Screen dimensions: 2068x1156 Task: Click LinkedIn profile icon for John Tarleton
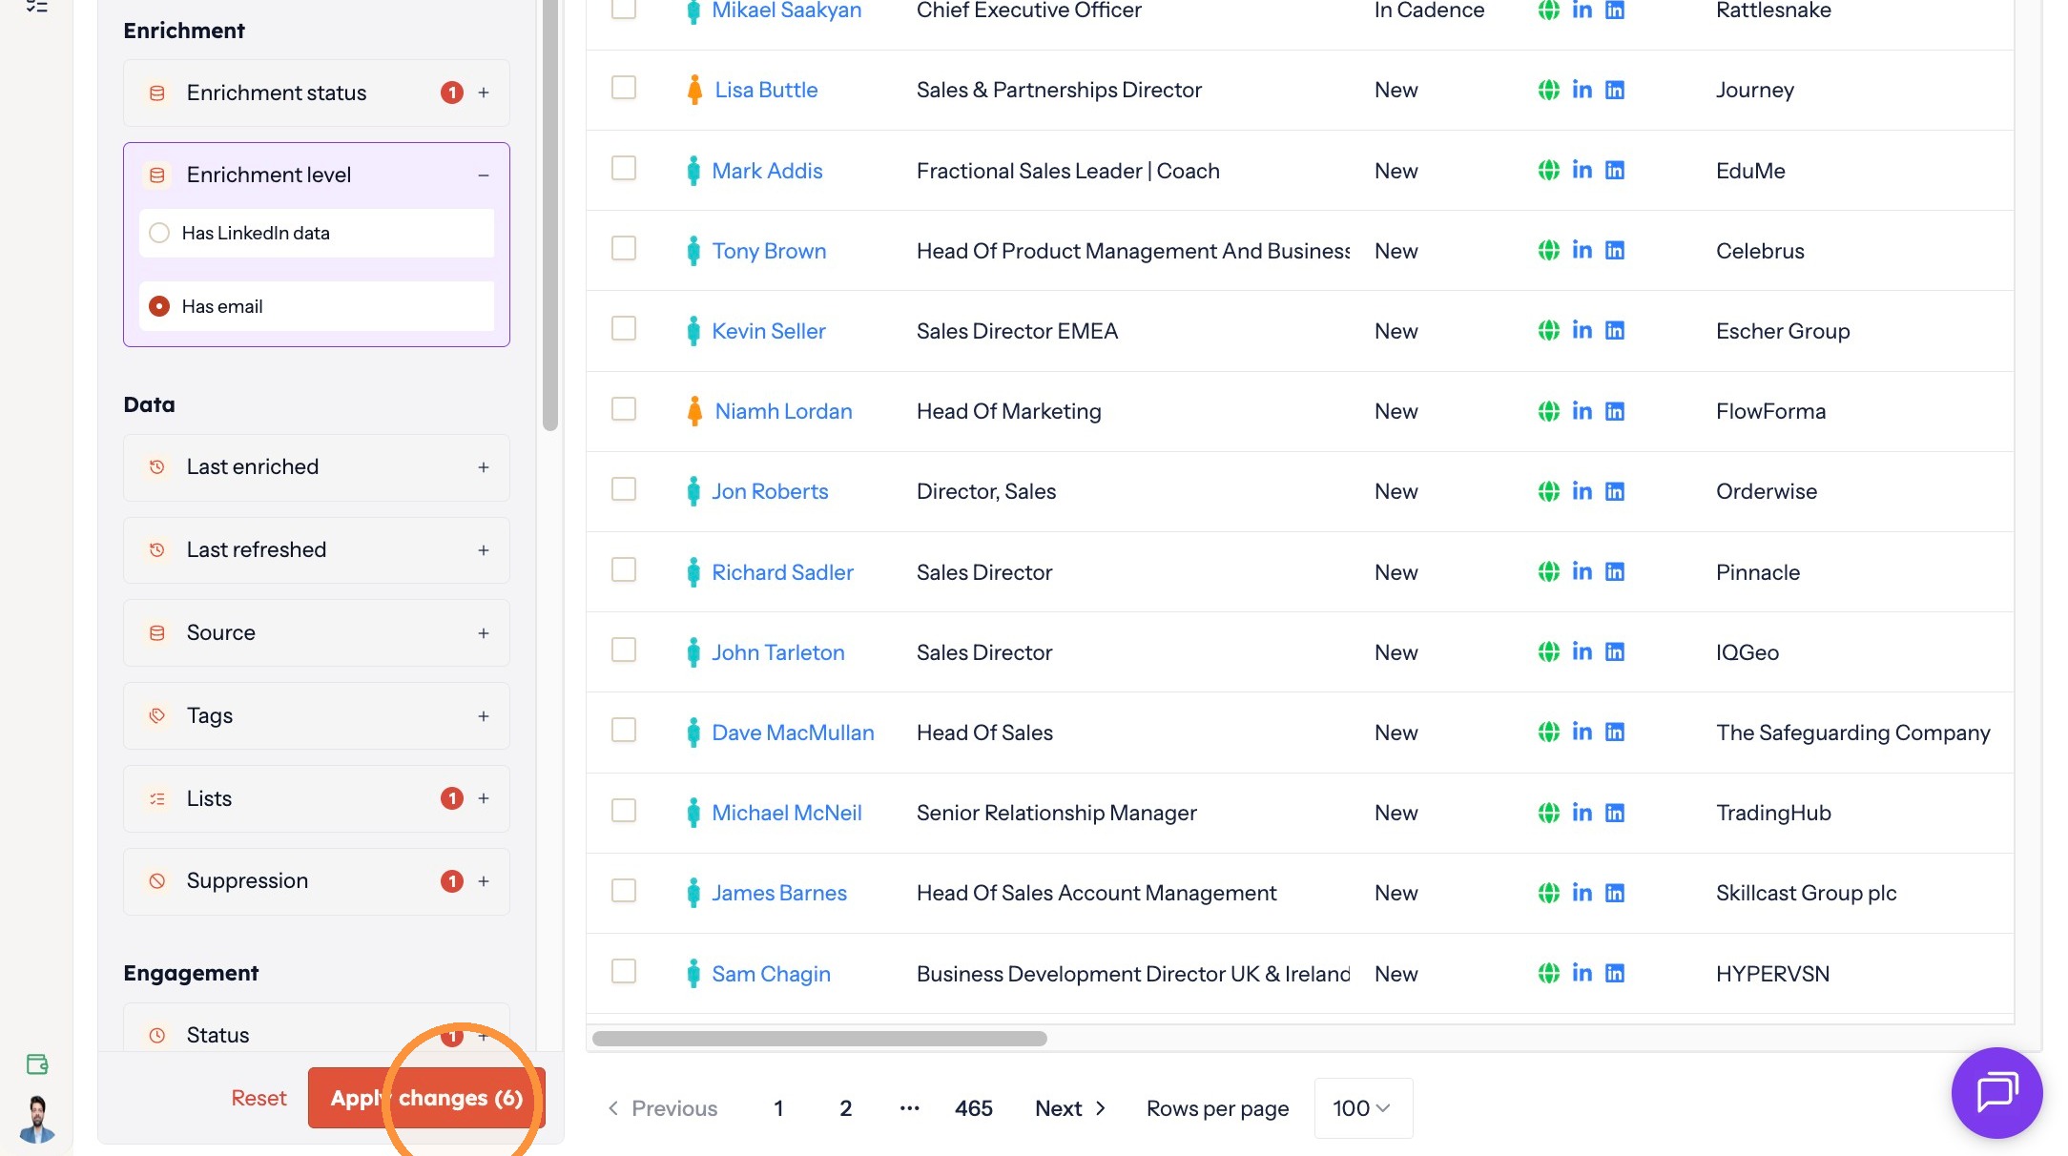1582,651
